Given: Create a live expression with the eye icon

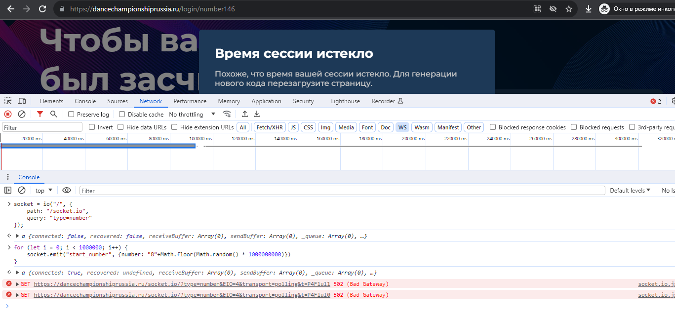Looking at the screenshot, I should point(67,191).
